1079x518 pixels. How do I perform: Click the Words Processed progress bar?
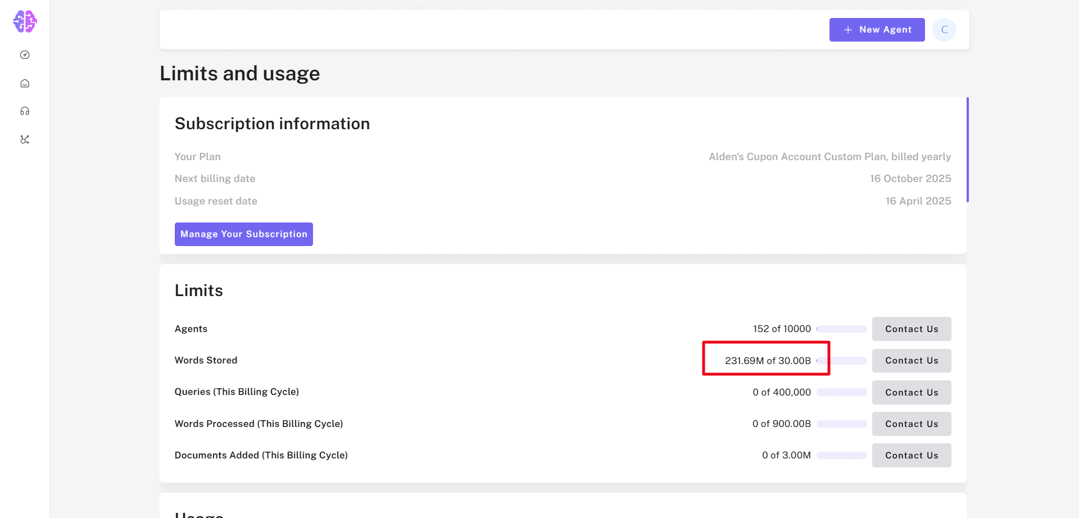841,424
